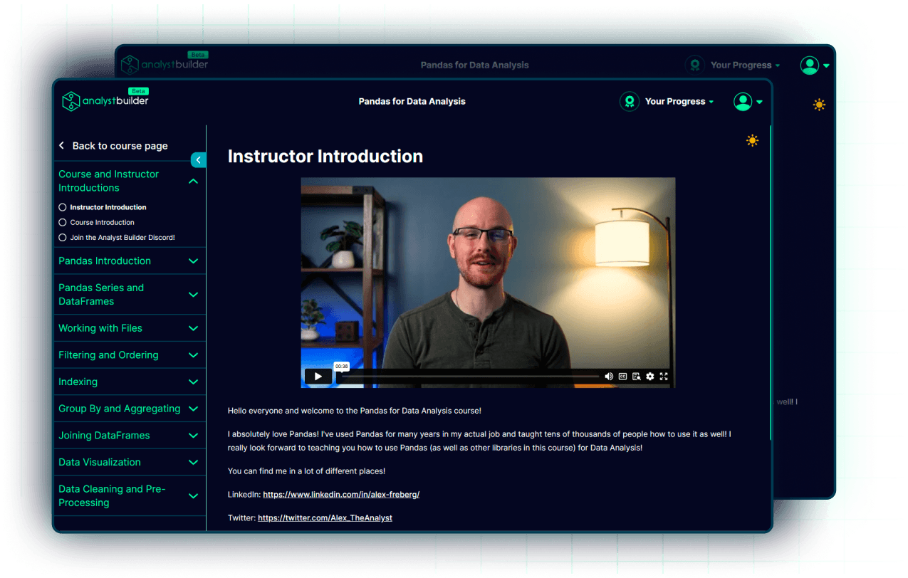
Task: Open the video transcript search icon
Action: click(637, 377)
